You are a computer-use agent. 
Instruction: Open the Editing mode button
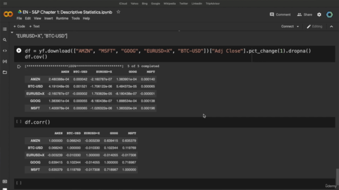[314, 26]
